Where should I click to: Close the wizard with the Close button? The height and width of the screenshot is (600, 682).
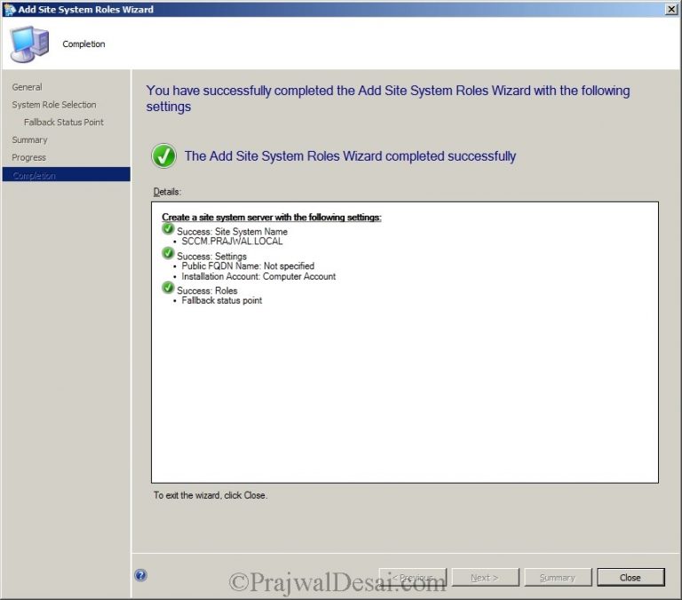click(630, 578)
